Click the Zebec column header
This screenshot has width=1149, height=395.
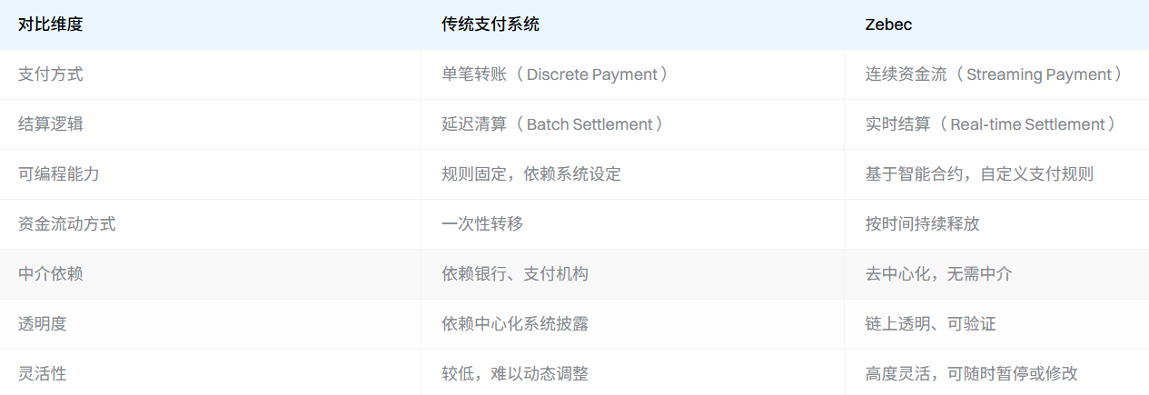(888, 25)
